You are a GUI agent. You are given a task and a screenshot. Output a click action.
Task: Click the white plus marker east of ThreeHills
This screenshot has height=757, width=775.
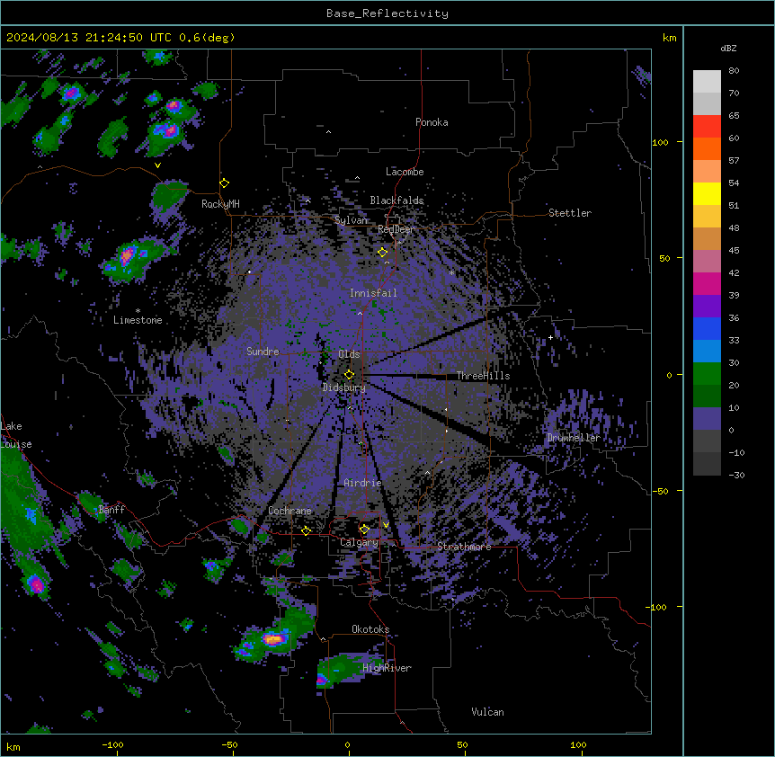click(550, 338)
